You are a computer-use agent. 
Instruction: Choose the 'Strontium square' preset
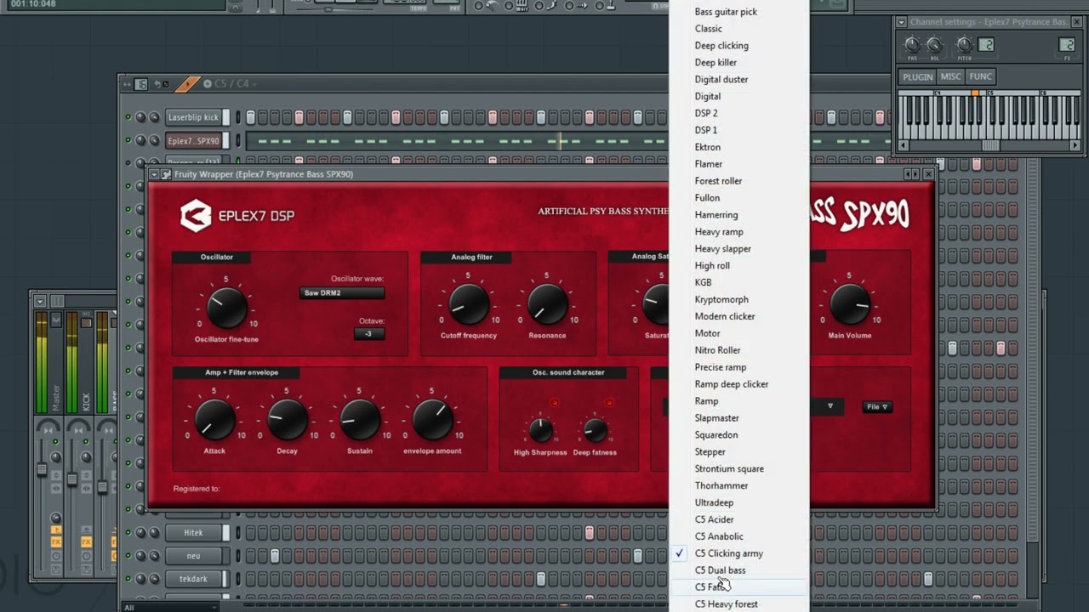click(x=738, y=468)
